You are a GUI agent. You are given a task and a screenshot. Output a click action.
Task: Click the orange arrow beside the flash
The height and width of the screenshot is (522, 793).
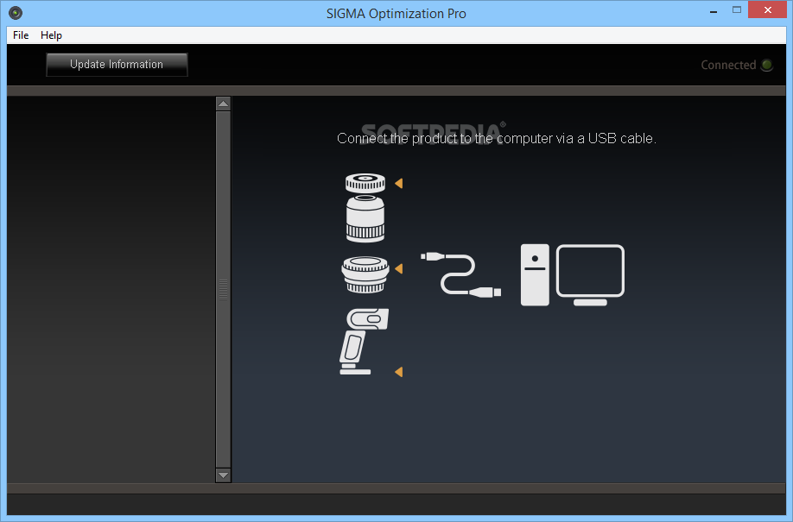(399, 372)
